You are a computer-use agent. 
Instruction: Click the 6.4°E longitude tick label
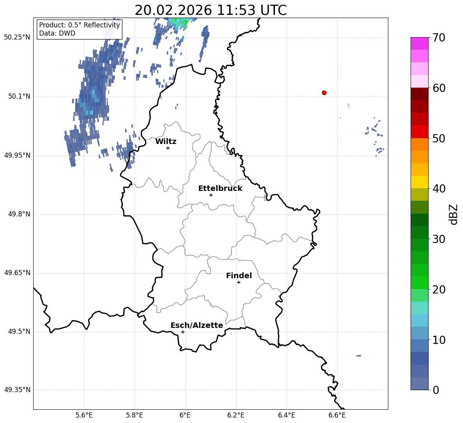tap(286, 415)
